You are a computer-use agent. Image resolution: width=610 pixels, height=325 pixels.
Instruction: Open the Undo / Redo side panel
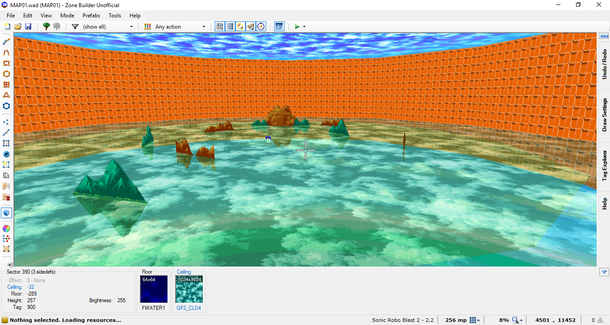(604, 65)
